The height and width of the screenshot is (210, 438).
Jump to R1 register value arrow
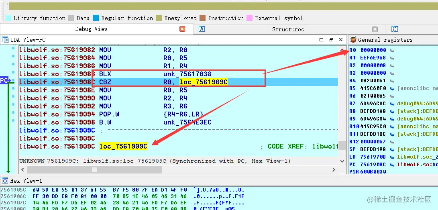(x=392, y=58)
